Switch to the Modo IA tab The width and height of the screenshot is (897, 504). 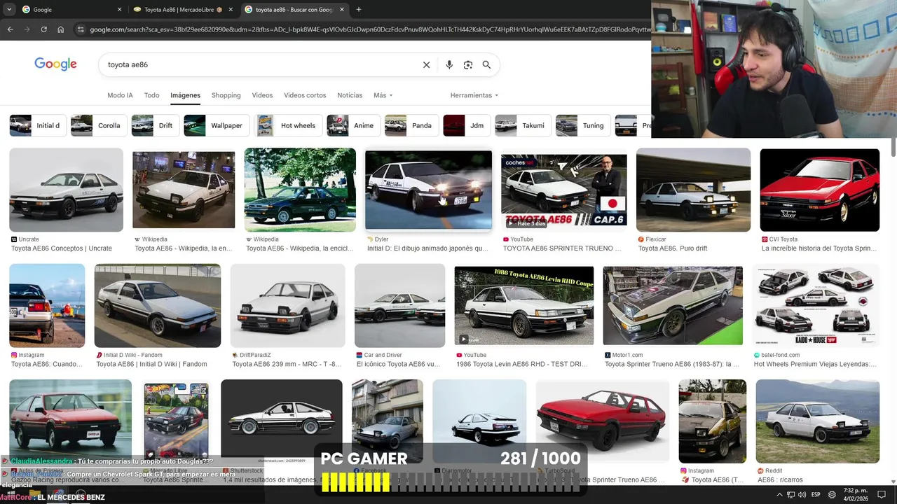click(120, 95)
